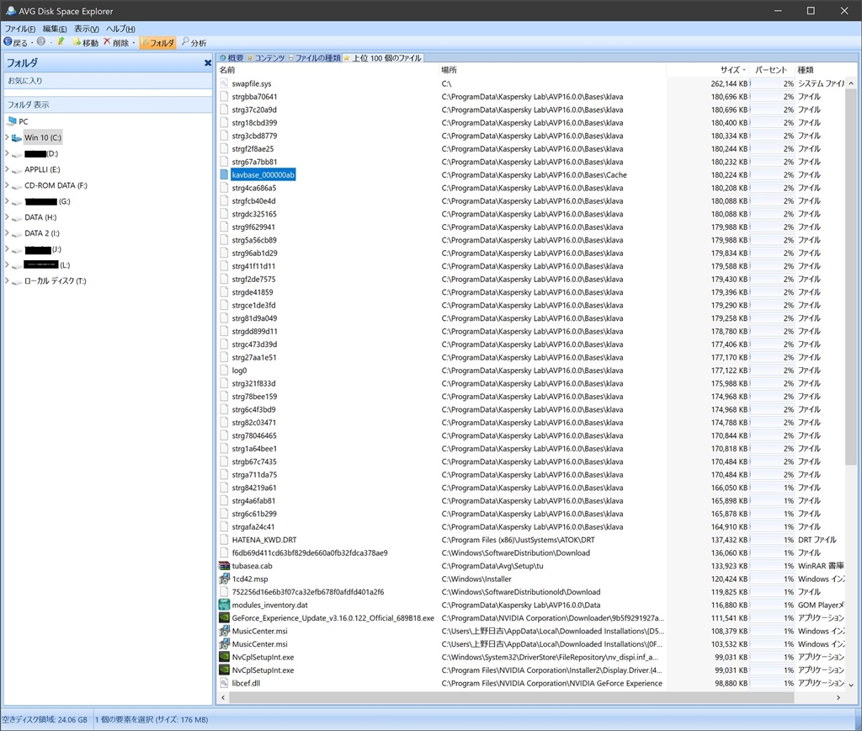This screenshot has height=731, width=862.
Task: Select the f6db69d411cd63bf829de660a0fb32fdca378ae9 file
Action: tap(310, 552)
